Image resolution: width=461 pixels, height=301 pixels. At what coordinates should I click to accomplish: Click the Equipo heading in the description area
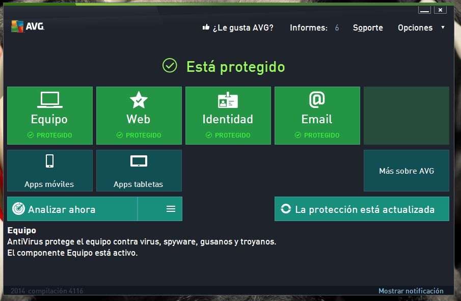[x=22, y=230]
